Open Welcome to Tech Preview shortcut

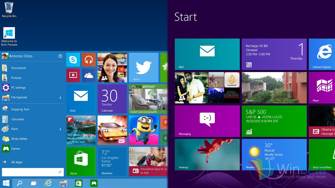point(9,37)
